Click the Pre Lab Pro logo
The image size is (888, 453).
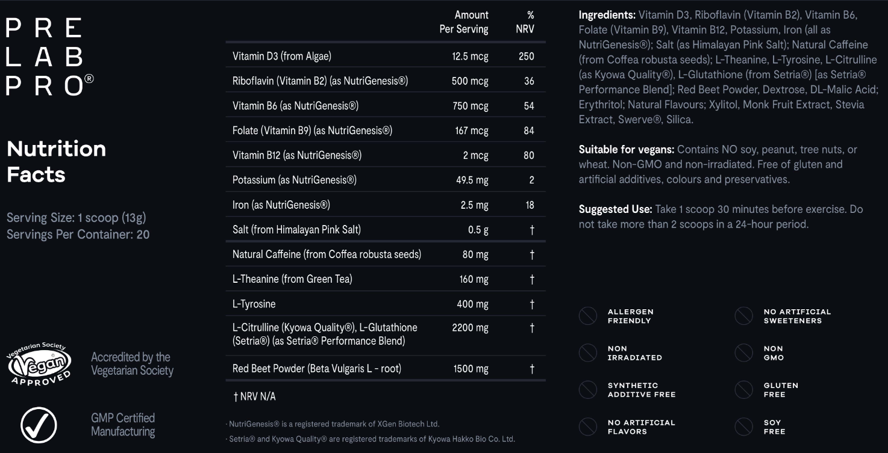(49, 57)
